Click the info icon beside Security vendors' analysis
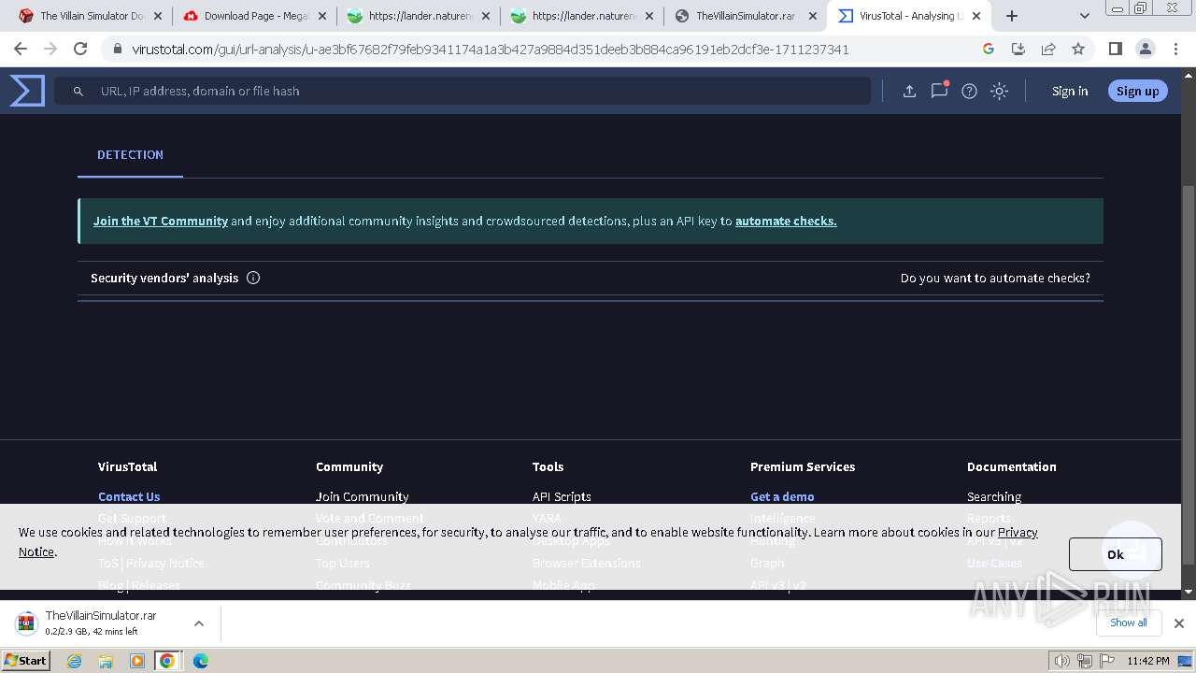This screenshot has height=673, width=1196. (x=253, y=278)
